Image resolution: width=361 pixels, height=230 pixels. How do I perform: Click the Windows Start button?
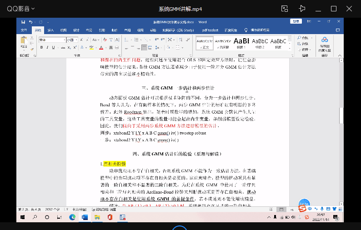click(23, 217)
